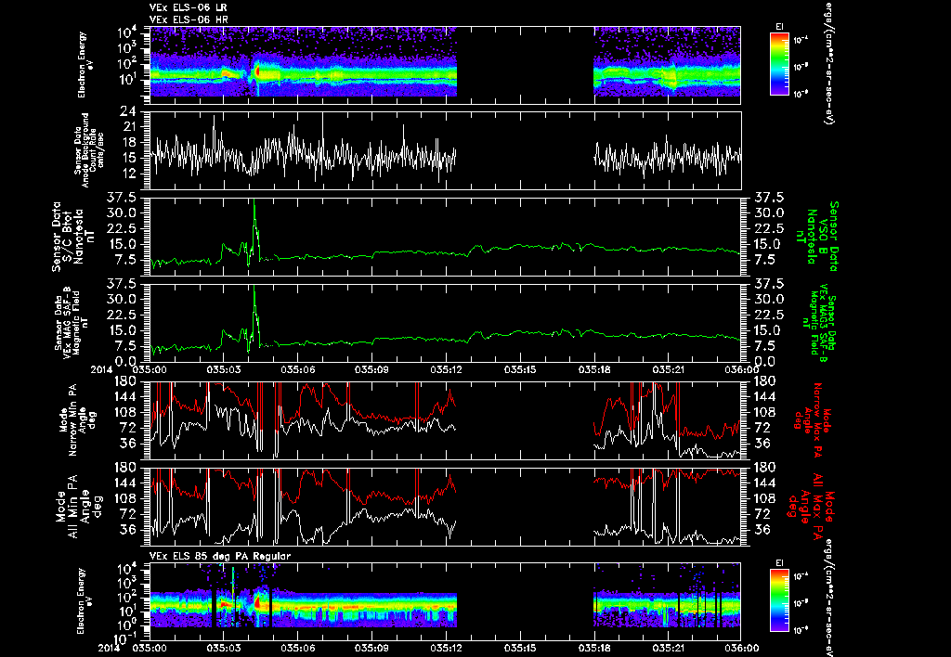This screenshot has width=951, height=657.
Task: Click the bottom axis time label 035:15
Action: 520,648
